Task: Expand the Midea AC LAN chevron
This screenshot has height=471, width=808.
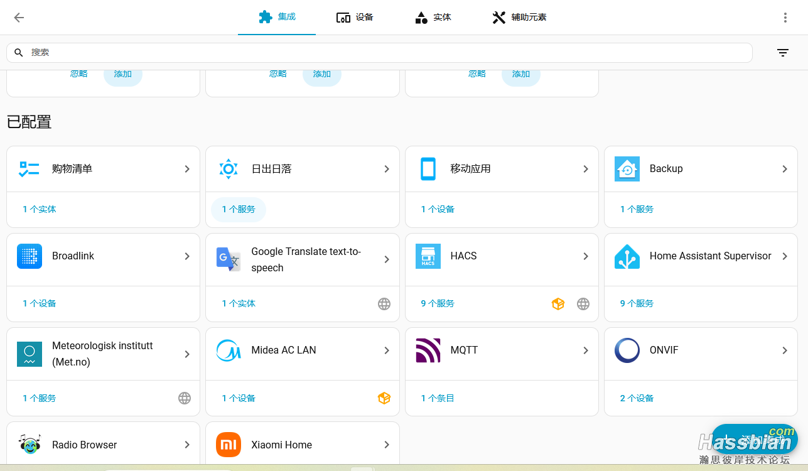Action: tap(387, 350)
